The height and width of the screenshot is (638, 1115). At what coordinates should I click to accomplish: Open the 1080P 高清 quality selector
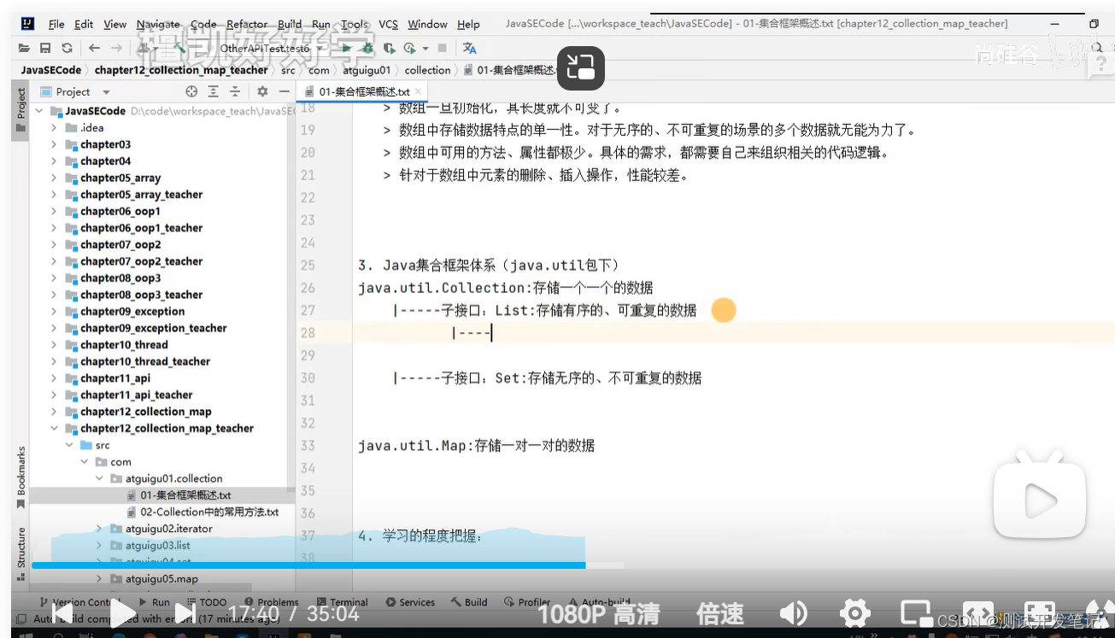[598, 614]
